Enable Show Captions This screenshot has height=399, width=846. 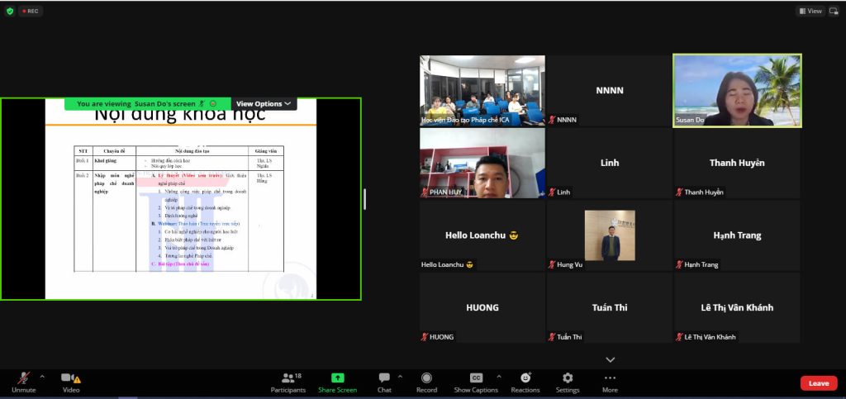(476, 378)
